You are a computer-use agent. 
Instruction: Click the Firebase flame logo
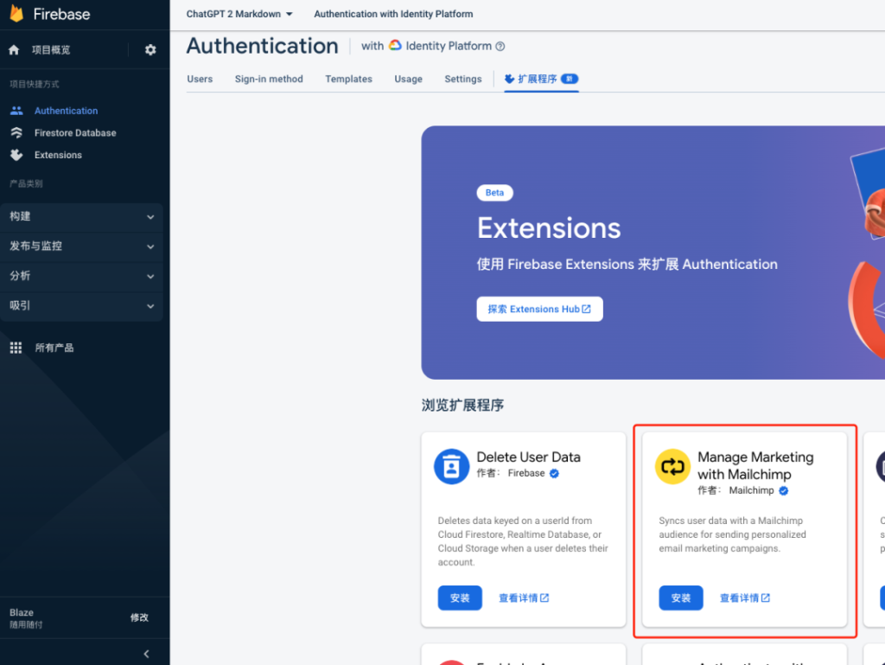(17, 14)
